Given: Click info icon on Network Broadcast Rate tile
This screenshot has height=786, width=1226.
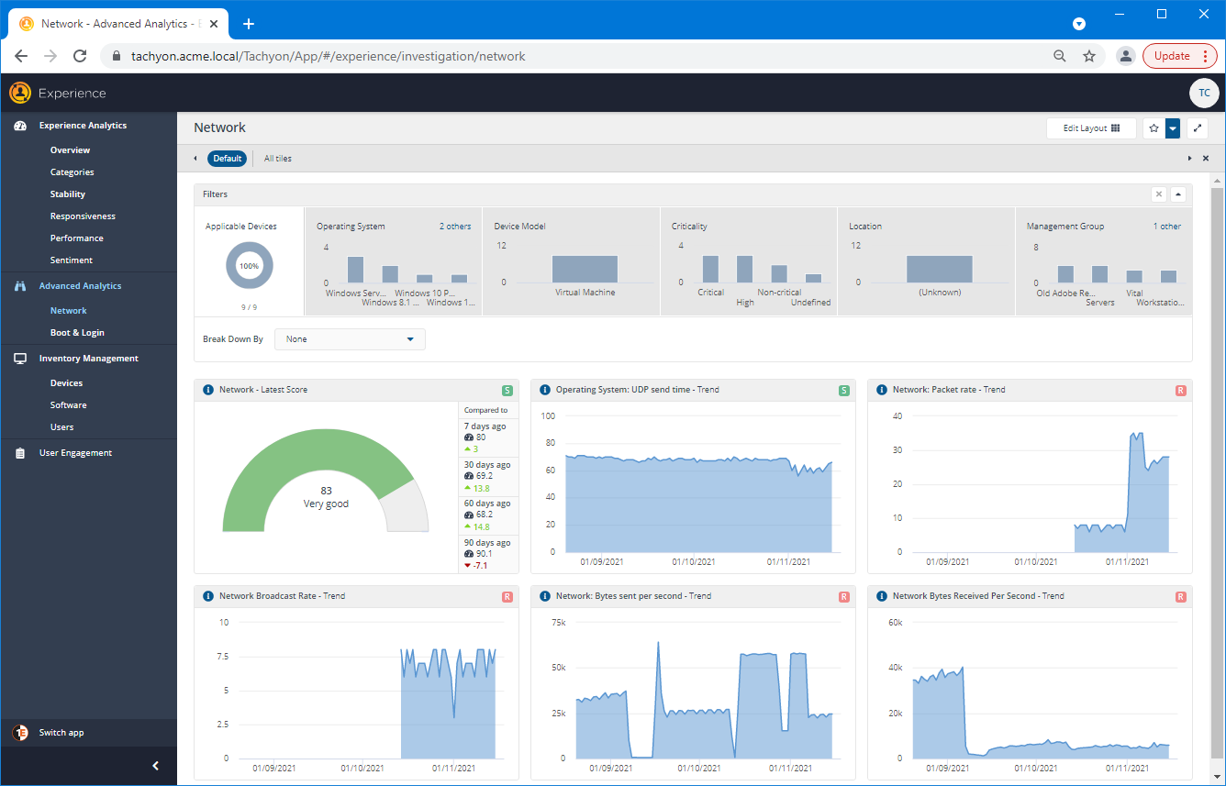Looking at the screenshot, I should [208, 596].
